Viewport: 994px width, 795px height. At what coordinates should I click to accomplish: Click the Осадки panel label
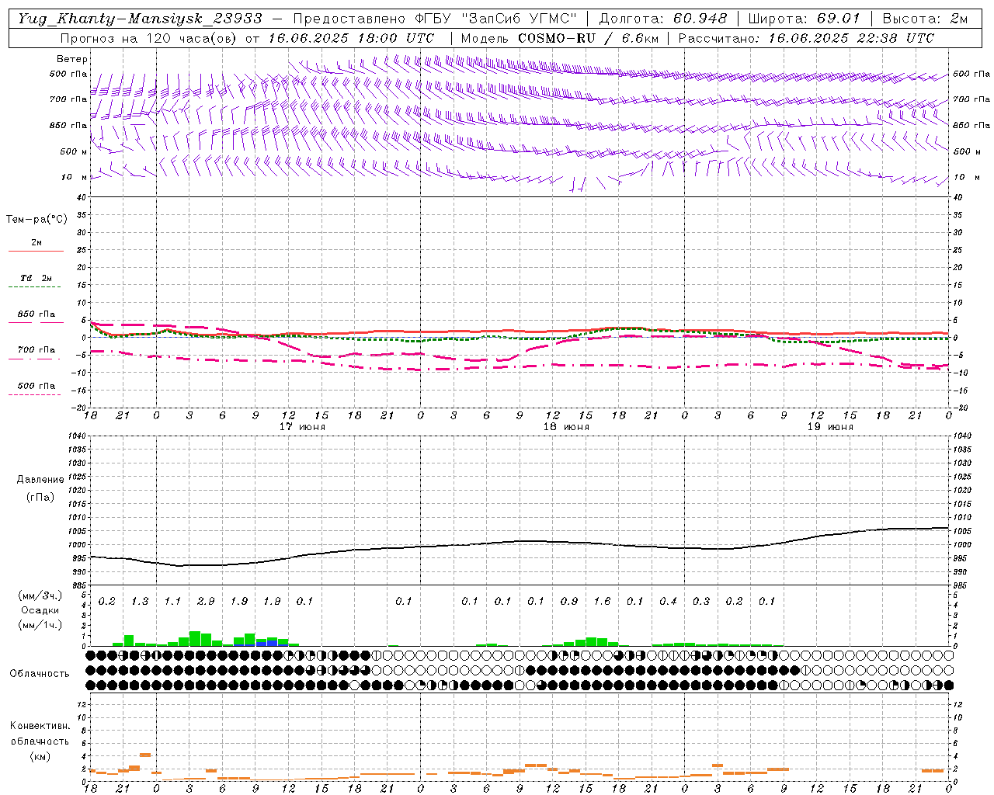40,610
